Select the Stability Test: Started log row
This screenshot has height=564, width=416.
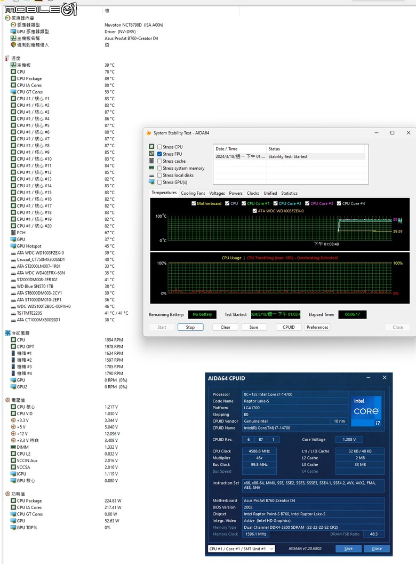[x=290, y=156]
